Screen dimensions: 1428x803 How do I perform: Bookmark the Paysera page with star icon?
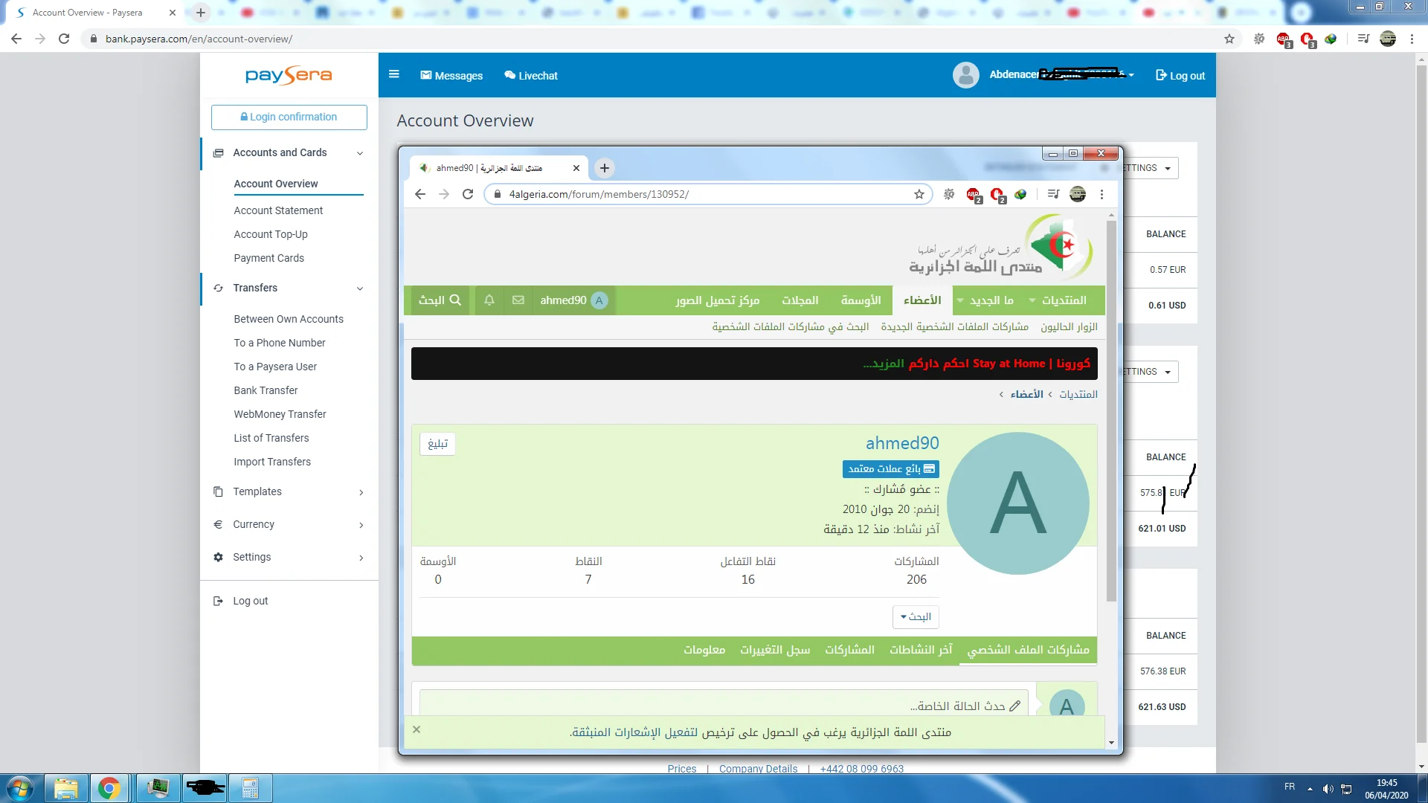pos(1229,39)
